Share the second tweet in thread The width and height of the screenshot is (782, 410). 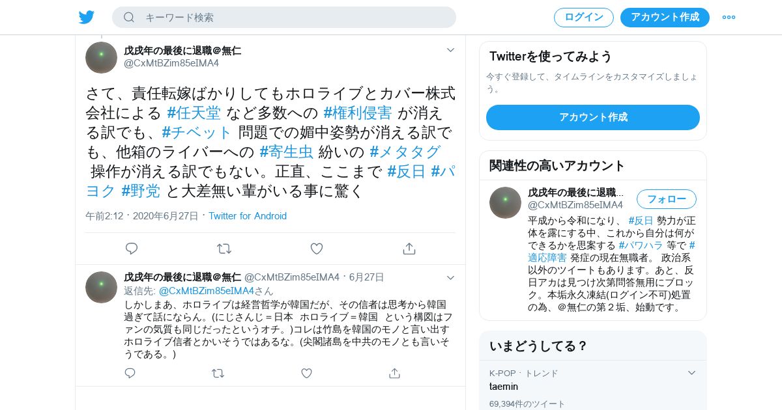(x=394, y=373)
